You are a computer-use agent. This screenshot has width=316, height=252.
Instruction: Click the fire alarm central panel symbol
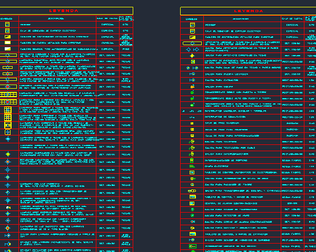click(192, 203)
